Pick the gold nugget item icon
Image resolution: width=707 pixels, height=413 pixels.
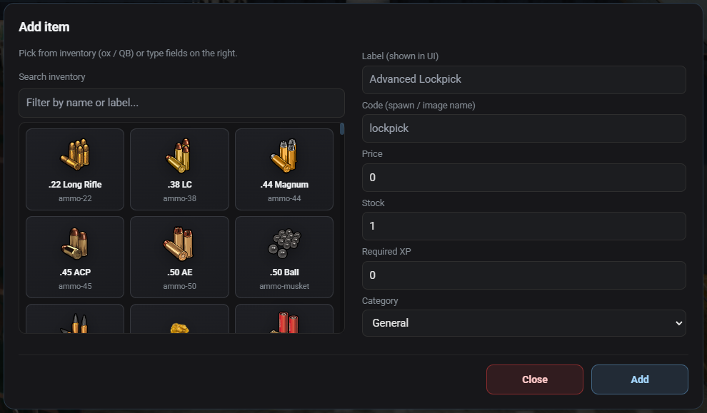click(179, 328)
